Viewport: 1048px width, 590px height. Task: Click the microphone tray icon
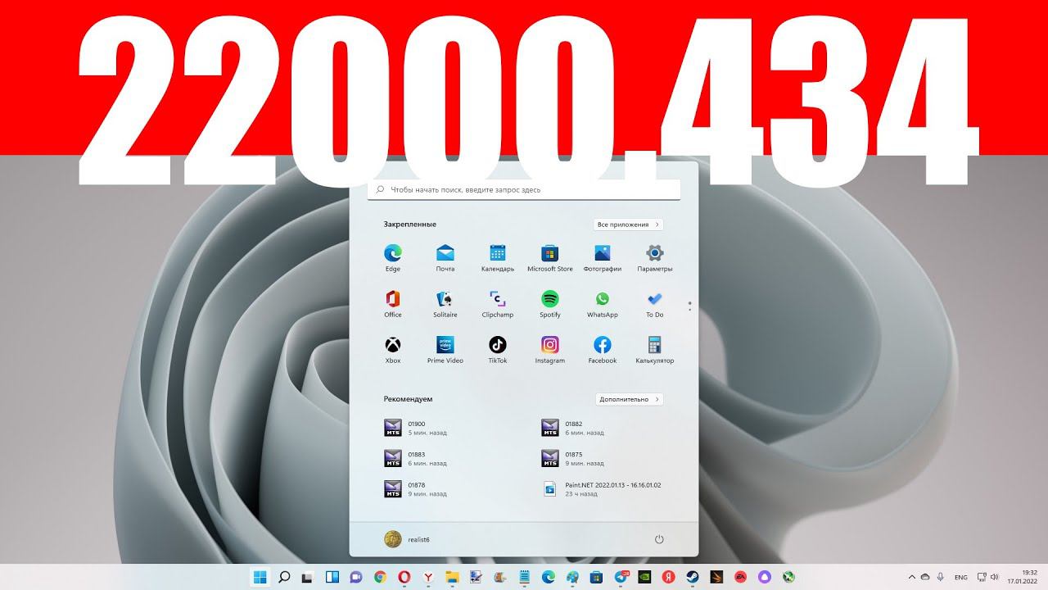940,577
